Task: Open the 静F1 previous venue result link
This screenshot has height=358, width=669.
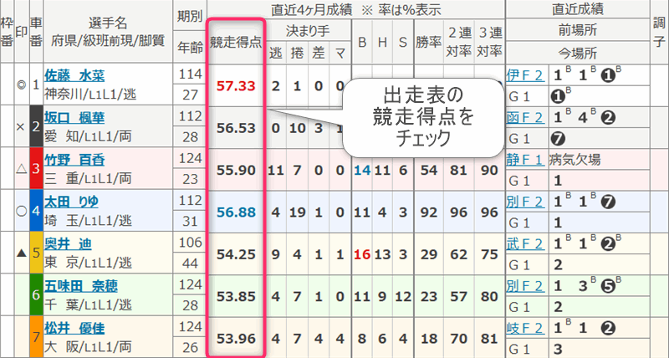Action: pyautogui.click(x=524, y=158)
